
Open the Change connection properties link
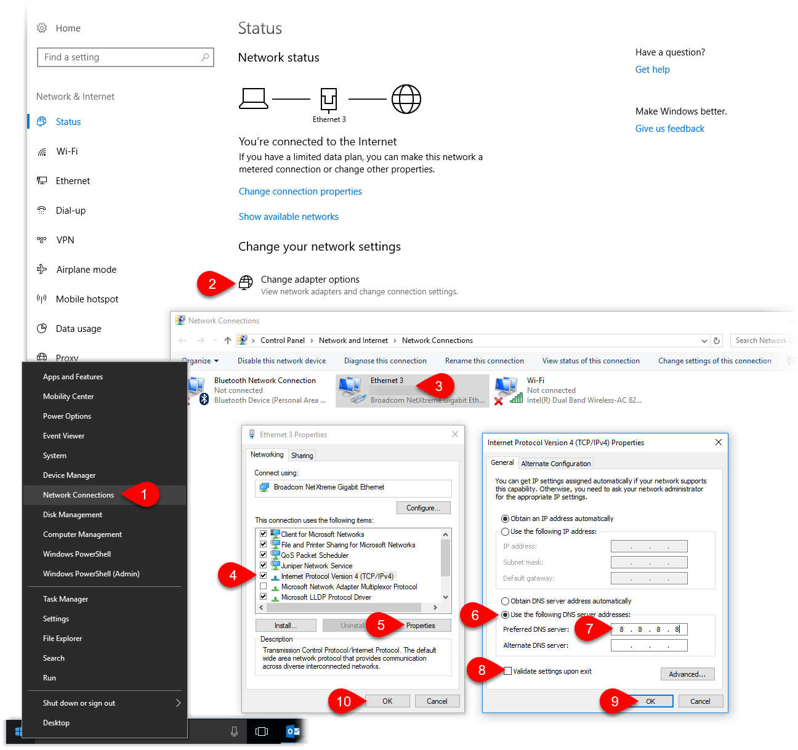[300, 192]
